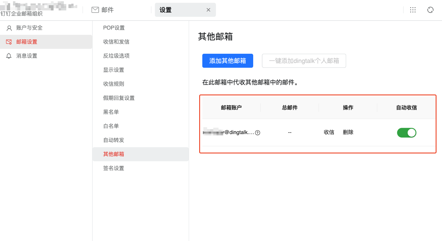Close the 设置 tab
Image resolution: width=442 pixels, height=241 pixels.
pyautogui.click(x=208, y=10)
